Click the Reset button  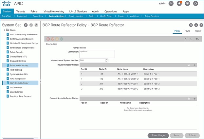176,135
